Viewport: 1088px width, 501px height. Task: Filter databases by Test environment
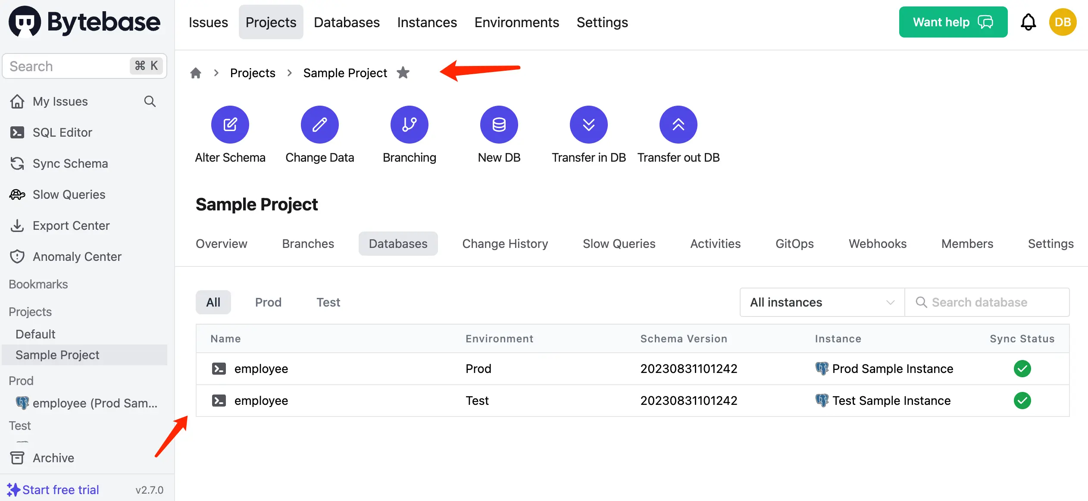(328, 302)
